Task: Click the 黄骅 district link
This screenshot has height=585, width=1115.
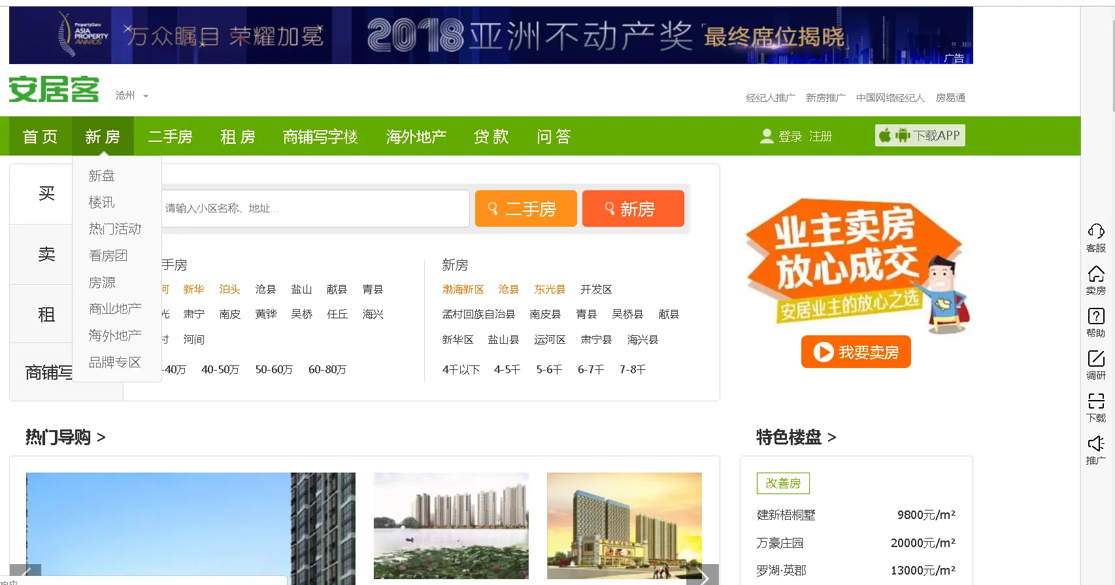Action: (x=266, y=314)
